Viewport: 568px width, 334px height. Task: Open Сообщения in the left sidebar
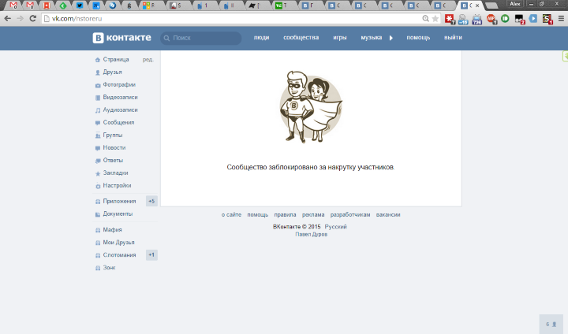(118, 123)
